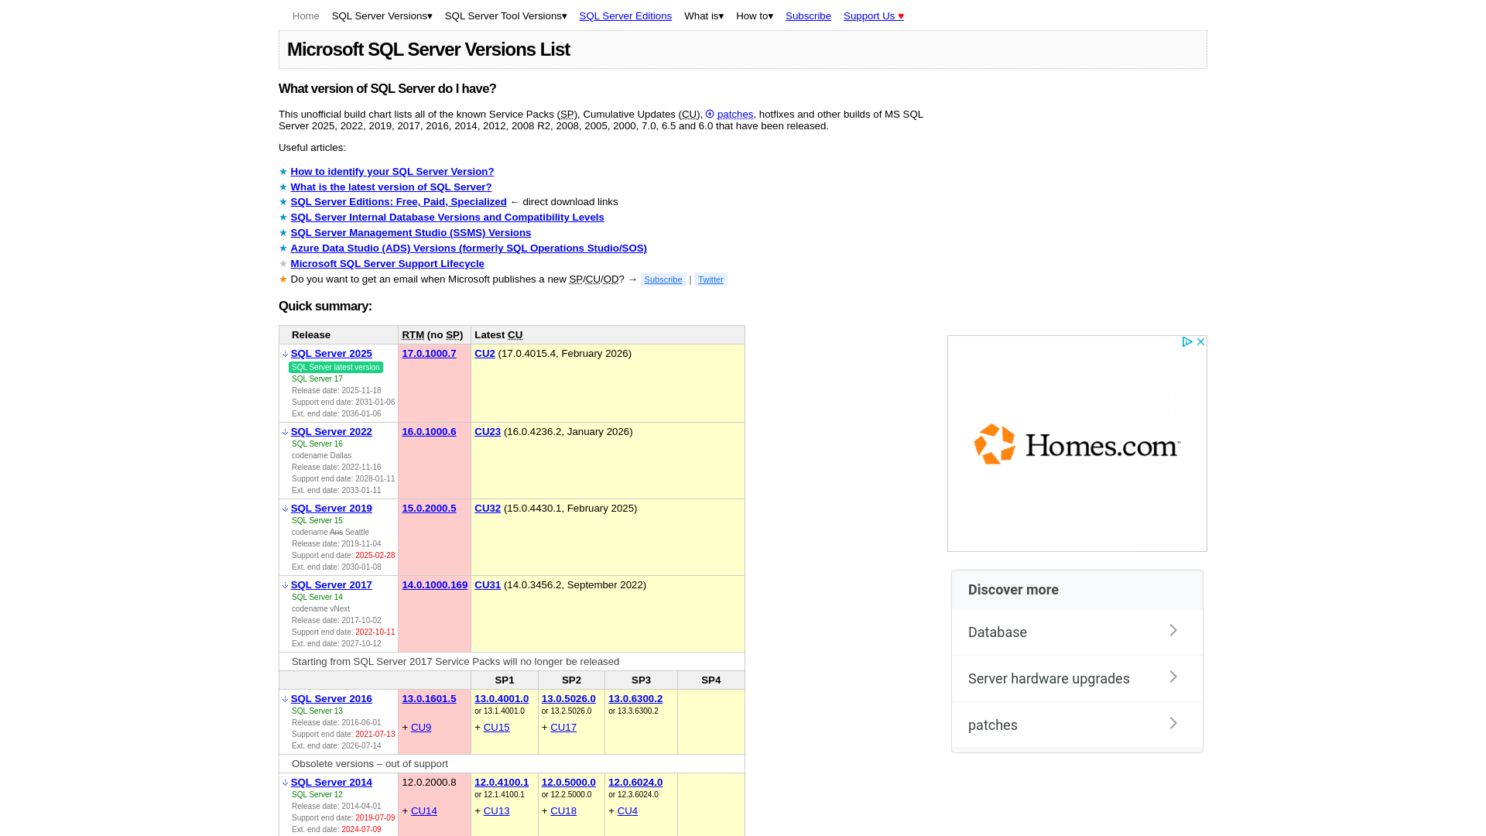1486x836 pixels.
Task: Open SQL Server 2016 SP1 build 13.0.4001.0
Action: coord(502,699)
